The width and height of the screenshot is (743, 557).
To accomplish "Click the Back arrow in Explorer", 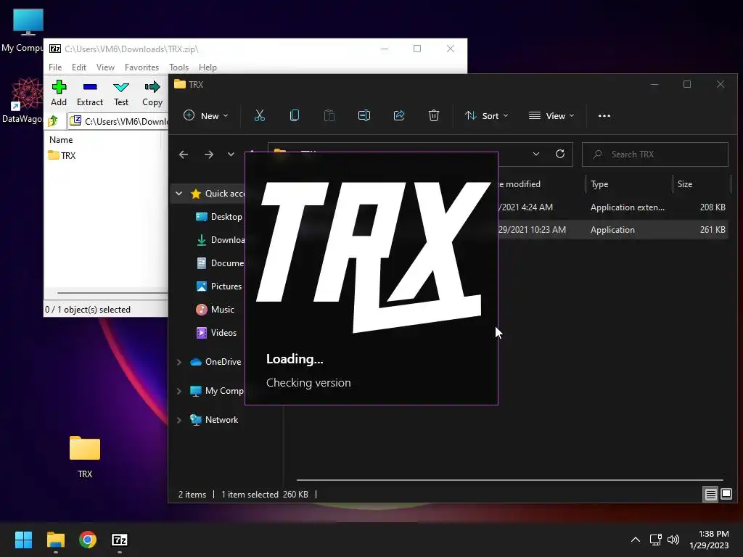I will click(x=184, y=154).
